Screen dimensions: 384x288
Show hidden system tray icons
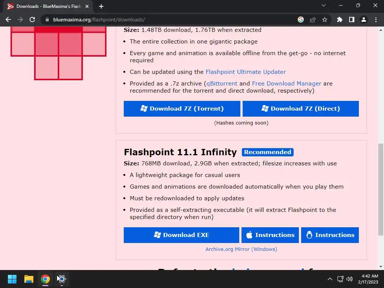(x=330, y=279)
